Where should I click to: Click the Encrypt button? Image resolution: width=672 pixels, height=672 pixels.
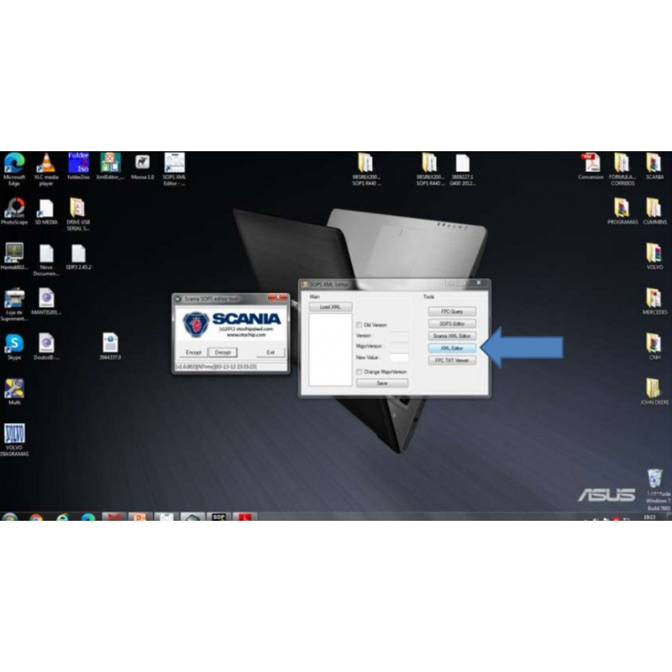tap(193, 352)
